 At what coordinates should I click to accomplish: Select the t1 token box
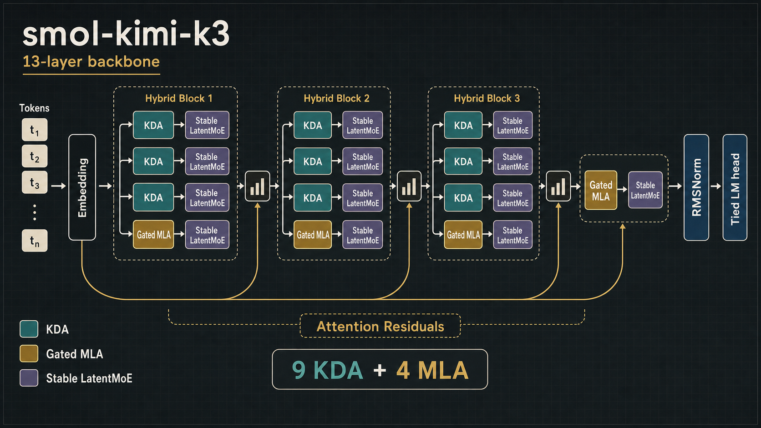(35, 130)
